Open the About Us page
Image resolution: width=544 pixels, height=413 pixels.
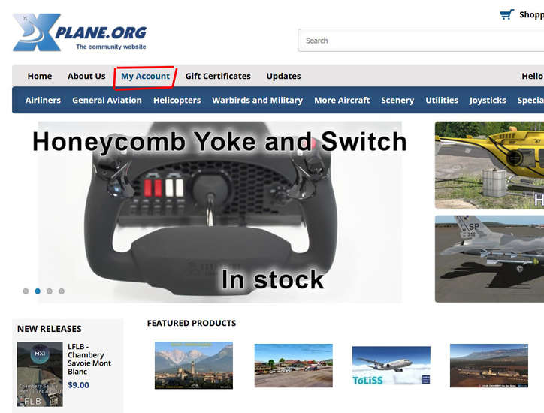86,76
